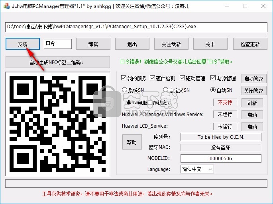Click LCD_Service 未运行 status value
This screenshot has width=273, height=204.
pos(225,126)
